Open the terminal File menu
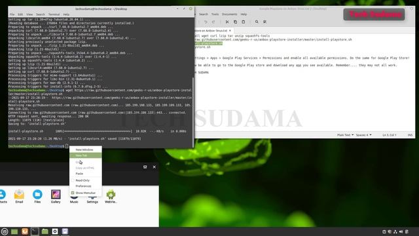The width and height of the screenshot is (419, 236). pyautogui.click(x=12, y=14)
